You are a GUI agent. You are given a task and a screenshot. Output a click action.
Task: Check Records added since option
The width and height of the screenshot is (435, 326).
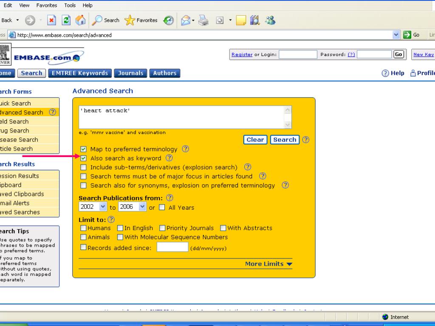pyautogui.click(x=83, y=247)
